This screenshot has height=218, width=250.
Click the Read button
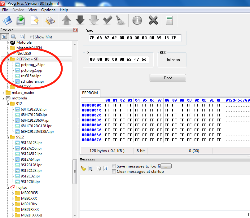click(168, 78)
